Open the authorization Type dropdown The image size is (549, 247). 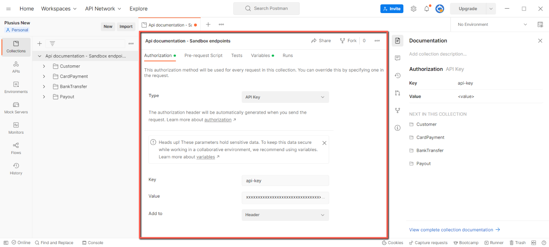(285, 97)
